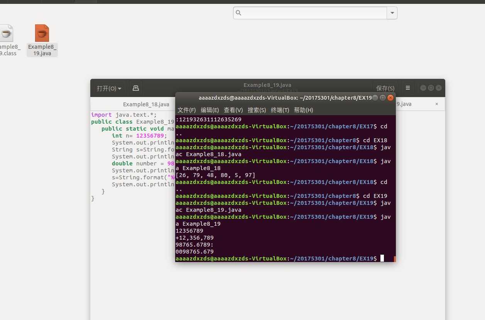Click the gedit title Example8_19.java
Viewport: 485px width, 320px height.
click(x=267, y=85)
